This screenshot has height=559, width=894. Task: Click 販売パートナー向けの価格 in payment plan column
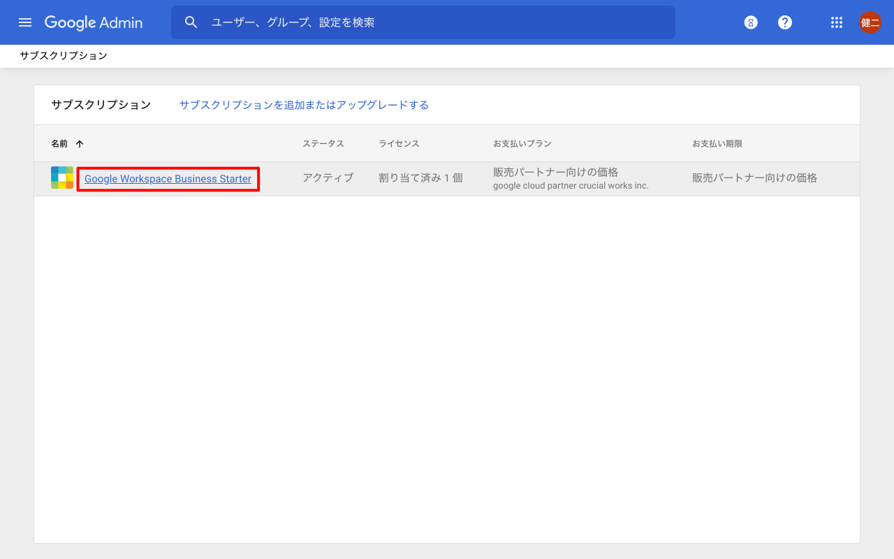556,172
